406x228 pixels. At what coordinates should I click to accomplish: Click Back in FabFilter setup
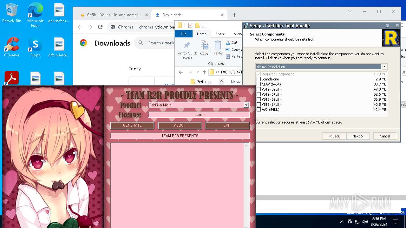[x=334, y=136]
